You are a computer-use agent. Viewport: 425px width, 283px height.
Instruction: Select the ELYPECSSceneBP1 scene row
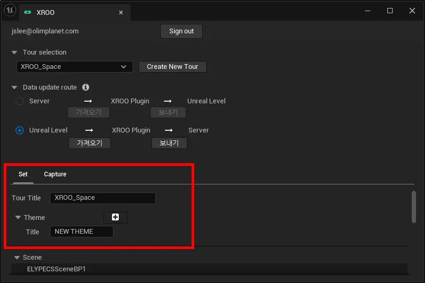pos(209,269)
